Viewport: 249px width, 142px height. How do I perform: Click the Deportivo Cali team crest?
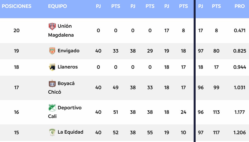[52, 108]
